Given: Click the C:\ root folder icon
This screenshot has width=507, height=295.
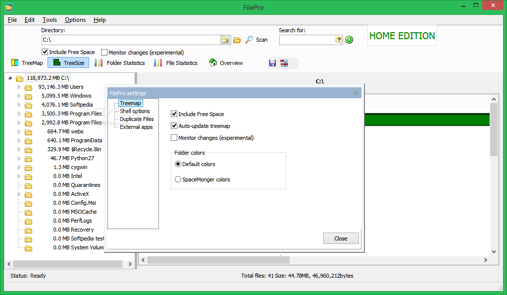Looking at the screenshot, I should (19, 78).
